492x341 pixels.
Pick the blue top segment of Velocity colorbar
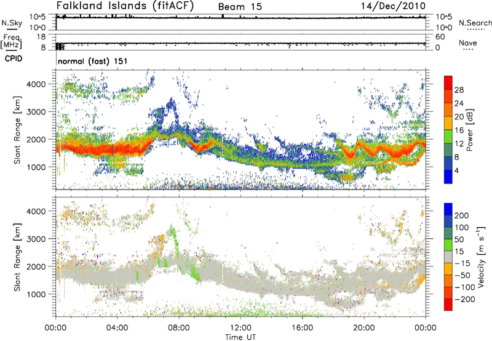[448, 209]
